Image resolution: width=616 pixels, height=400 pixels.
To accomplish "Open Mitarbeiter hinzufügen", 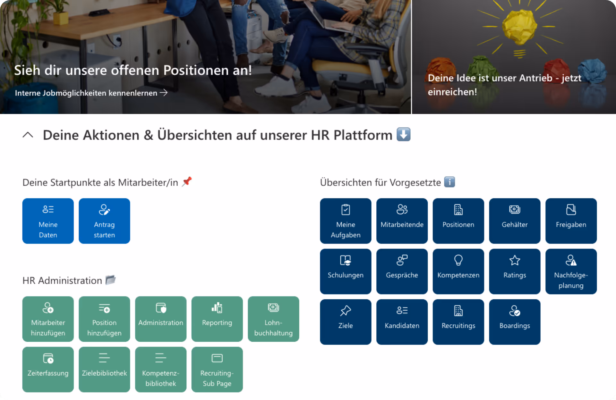I will click(x=48, y=319).
